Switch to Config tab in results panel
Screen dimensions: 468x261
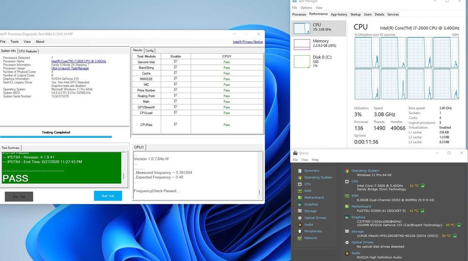pos(150,51)
